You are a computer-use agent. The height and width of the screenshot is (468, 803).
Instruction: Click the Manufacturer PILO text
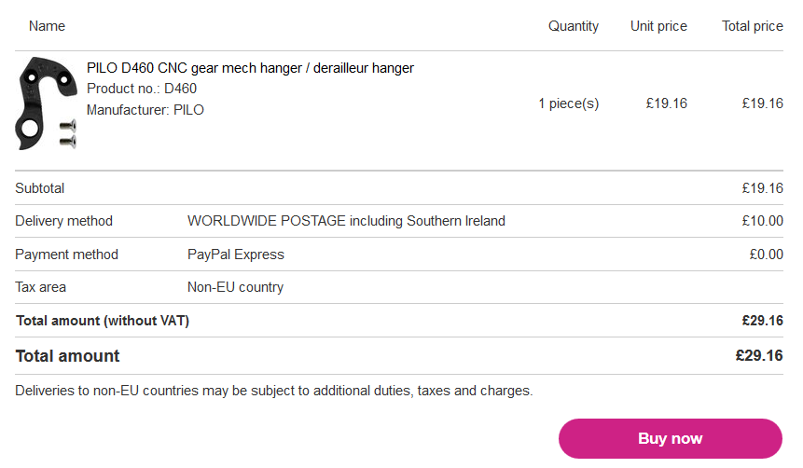pyautogui.click(x=145, y=110)
